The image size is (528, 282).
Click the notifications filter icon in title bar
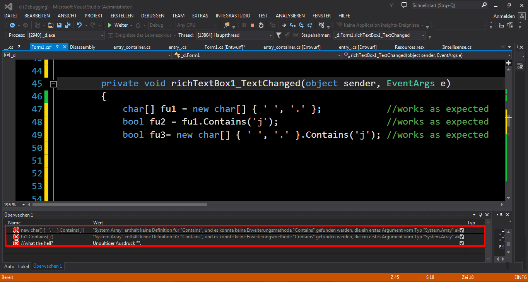392,5
